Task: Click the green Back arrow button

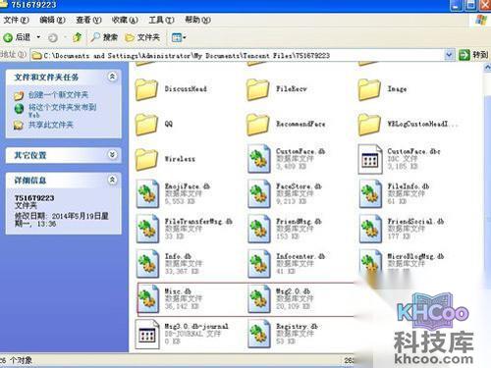Action: coord(8,38)
